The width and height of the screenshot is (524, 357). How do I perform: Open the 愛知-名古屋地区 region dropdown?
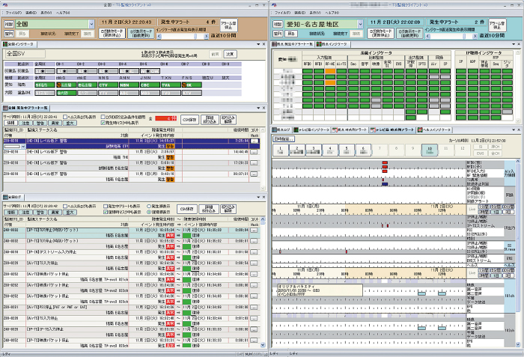click(362, 24)
